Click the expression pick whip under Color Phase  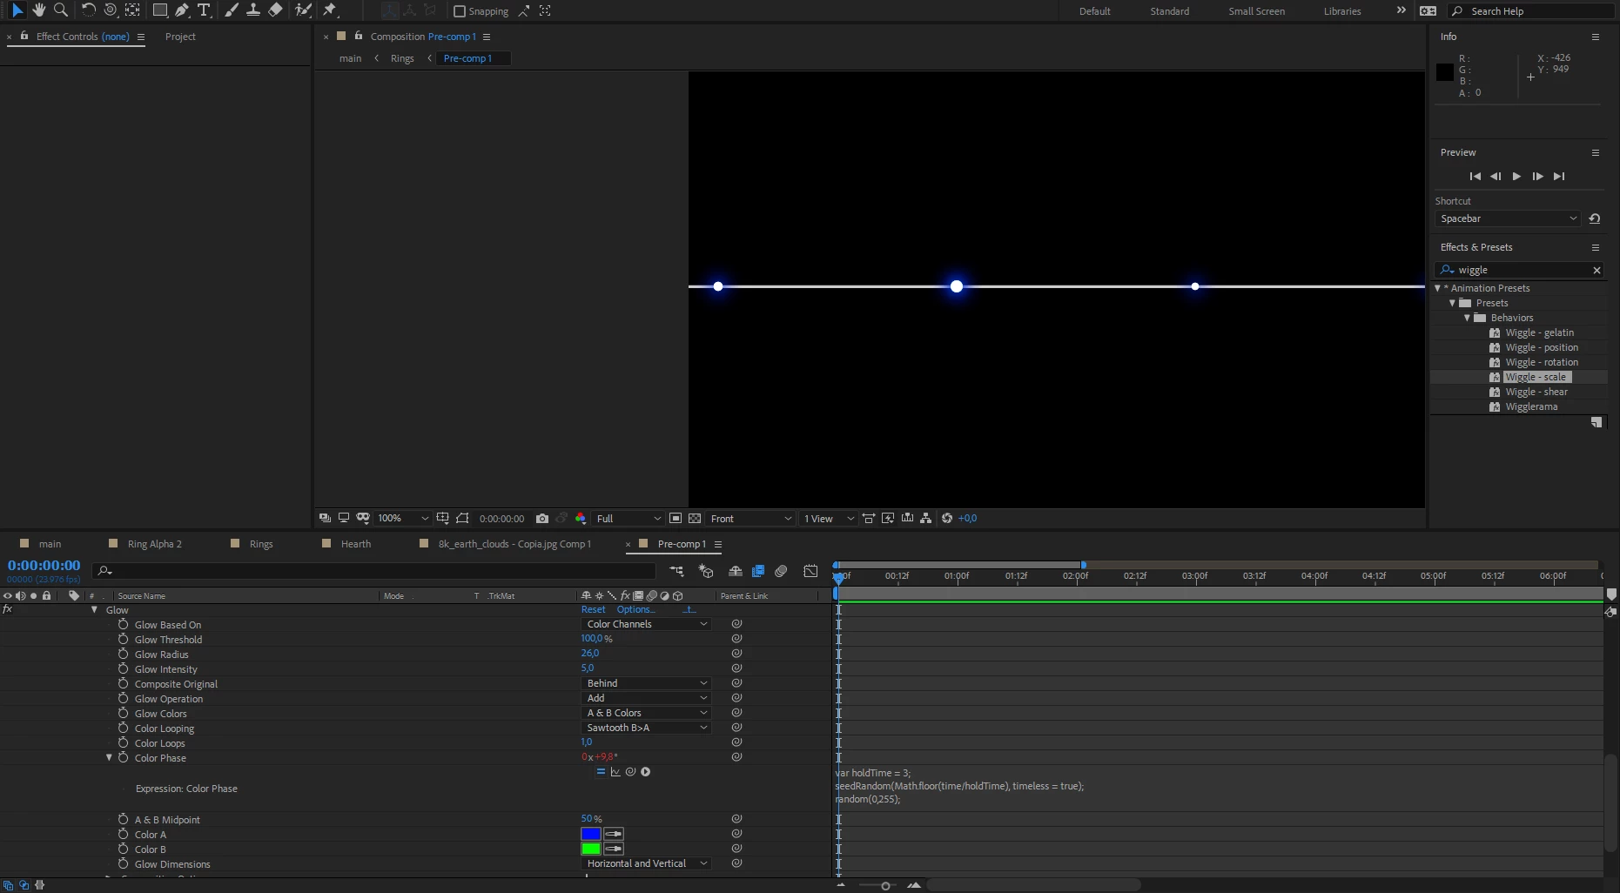click(630, 772)
